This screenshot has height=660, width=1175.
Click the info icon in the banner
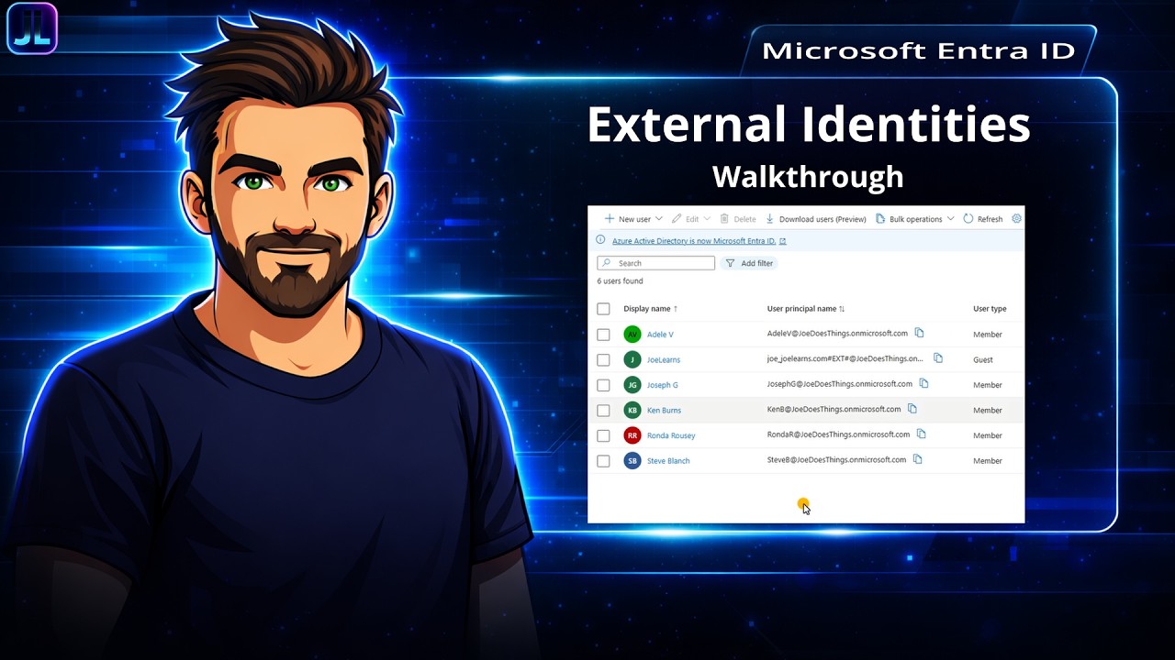coord(601,240)
